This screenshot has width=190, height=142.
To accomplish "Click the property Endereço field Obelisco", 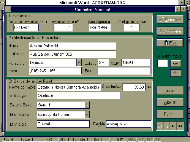I will click(79, 95).
